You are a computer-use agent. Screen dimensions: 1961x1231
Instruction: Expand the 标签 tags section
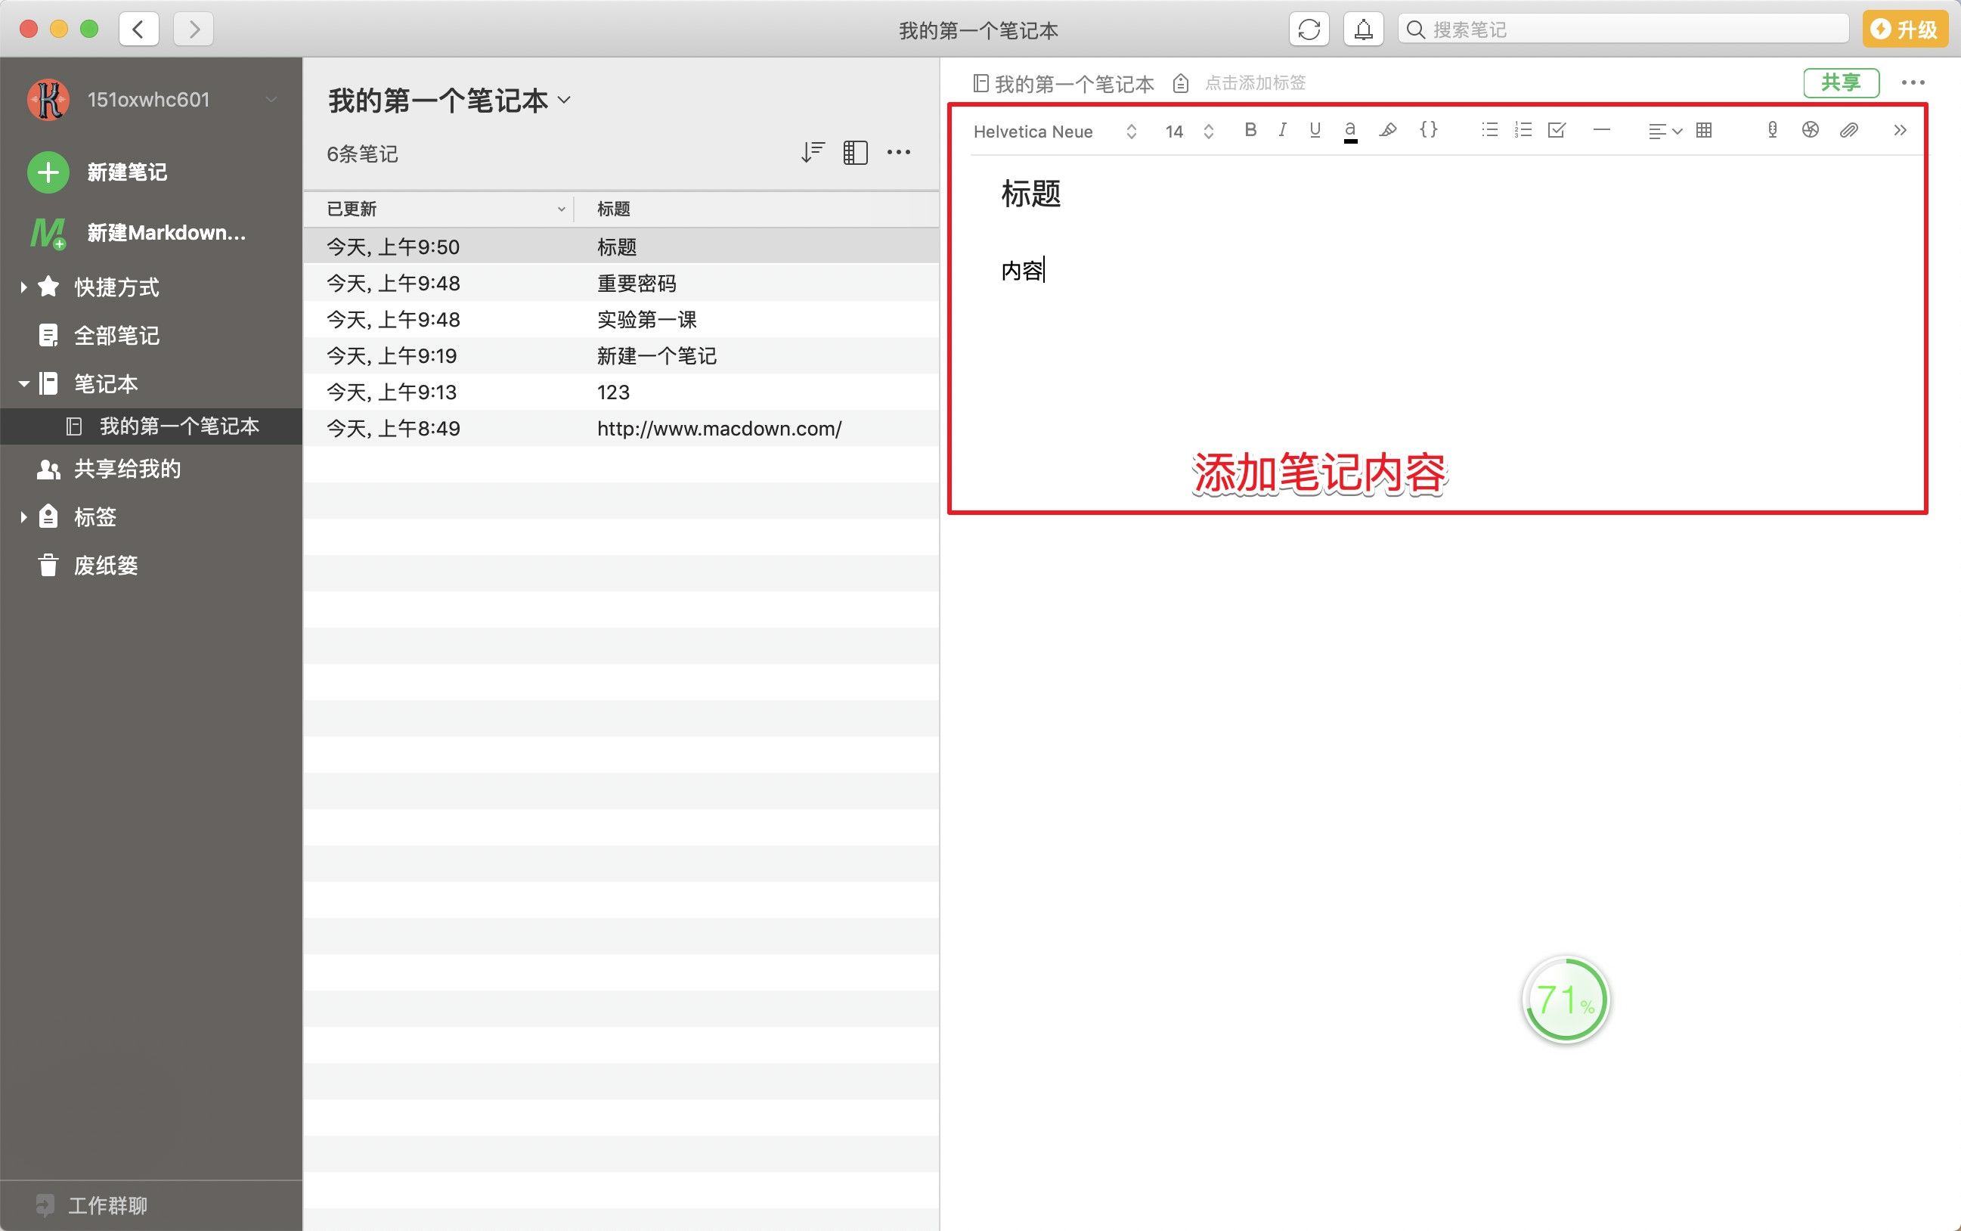coord(23,517)
